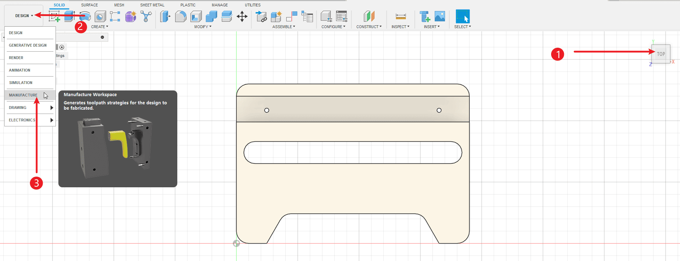Open the Design workspace dropdown
Viewport: 680px width, 261px height.
(x=24, y=16)
